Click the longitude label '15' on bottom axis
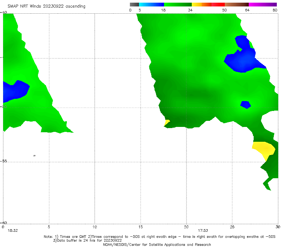The height and width of the screenshot is (247, 281). coord(140,227)
